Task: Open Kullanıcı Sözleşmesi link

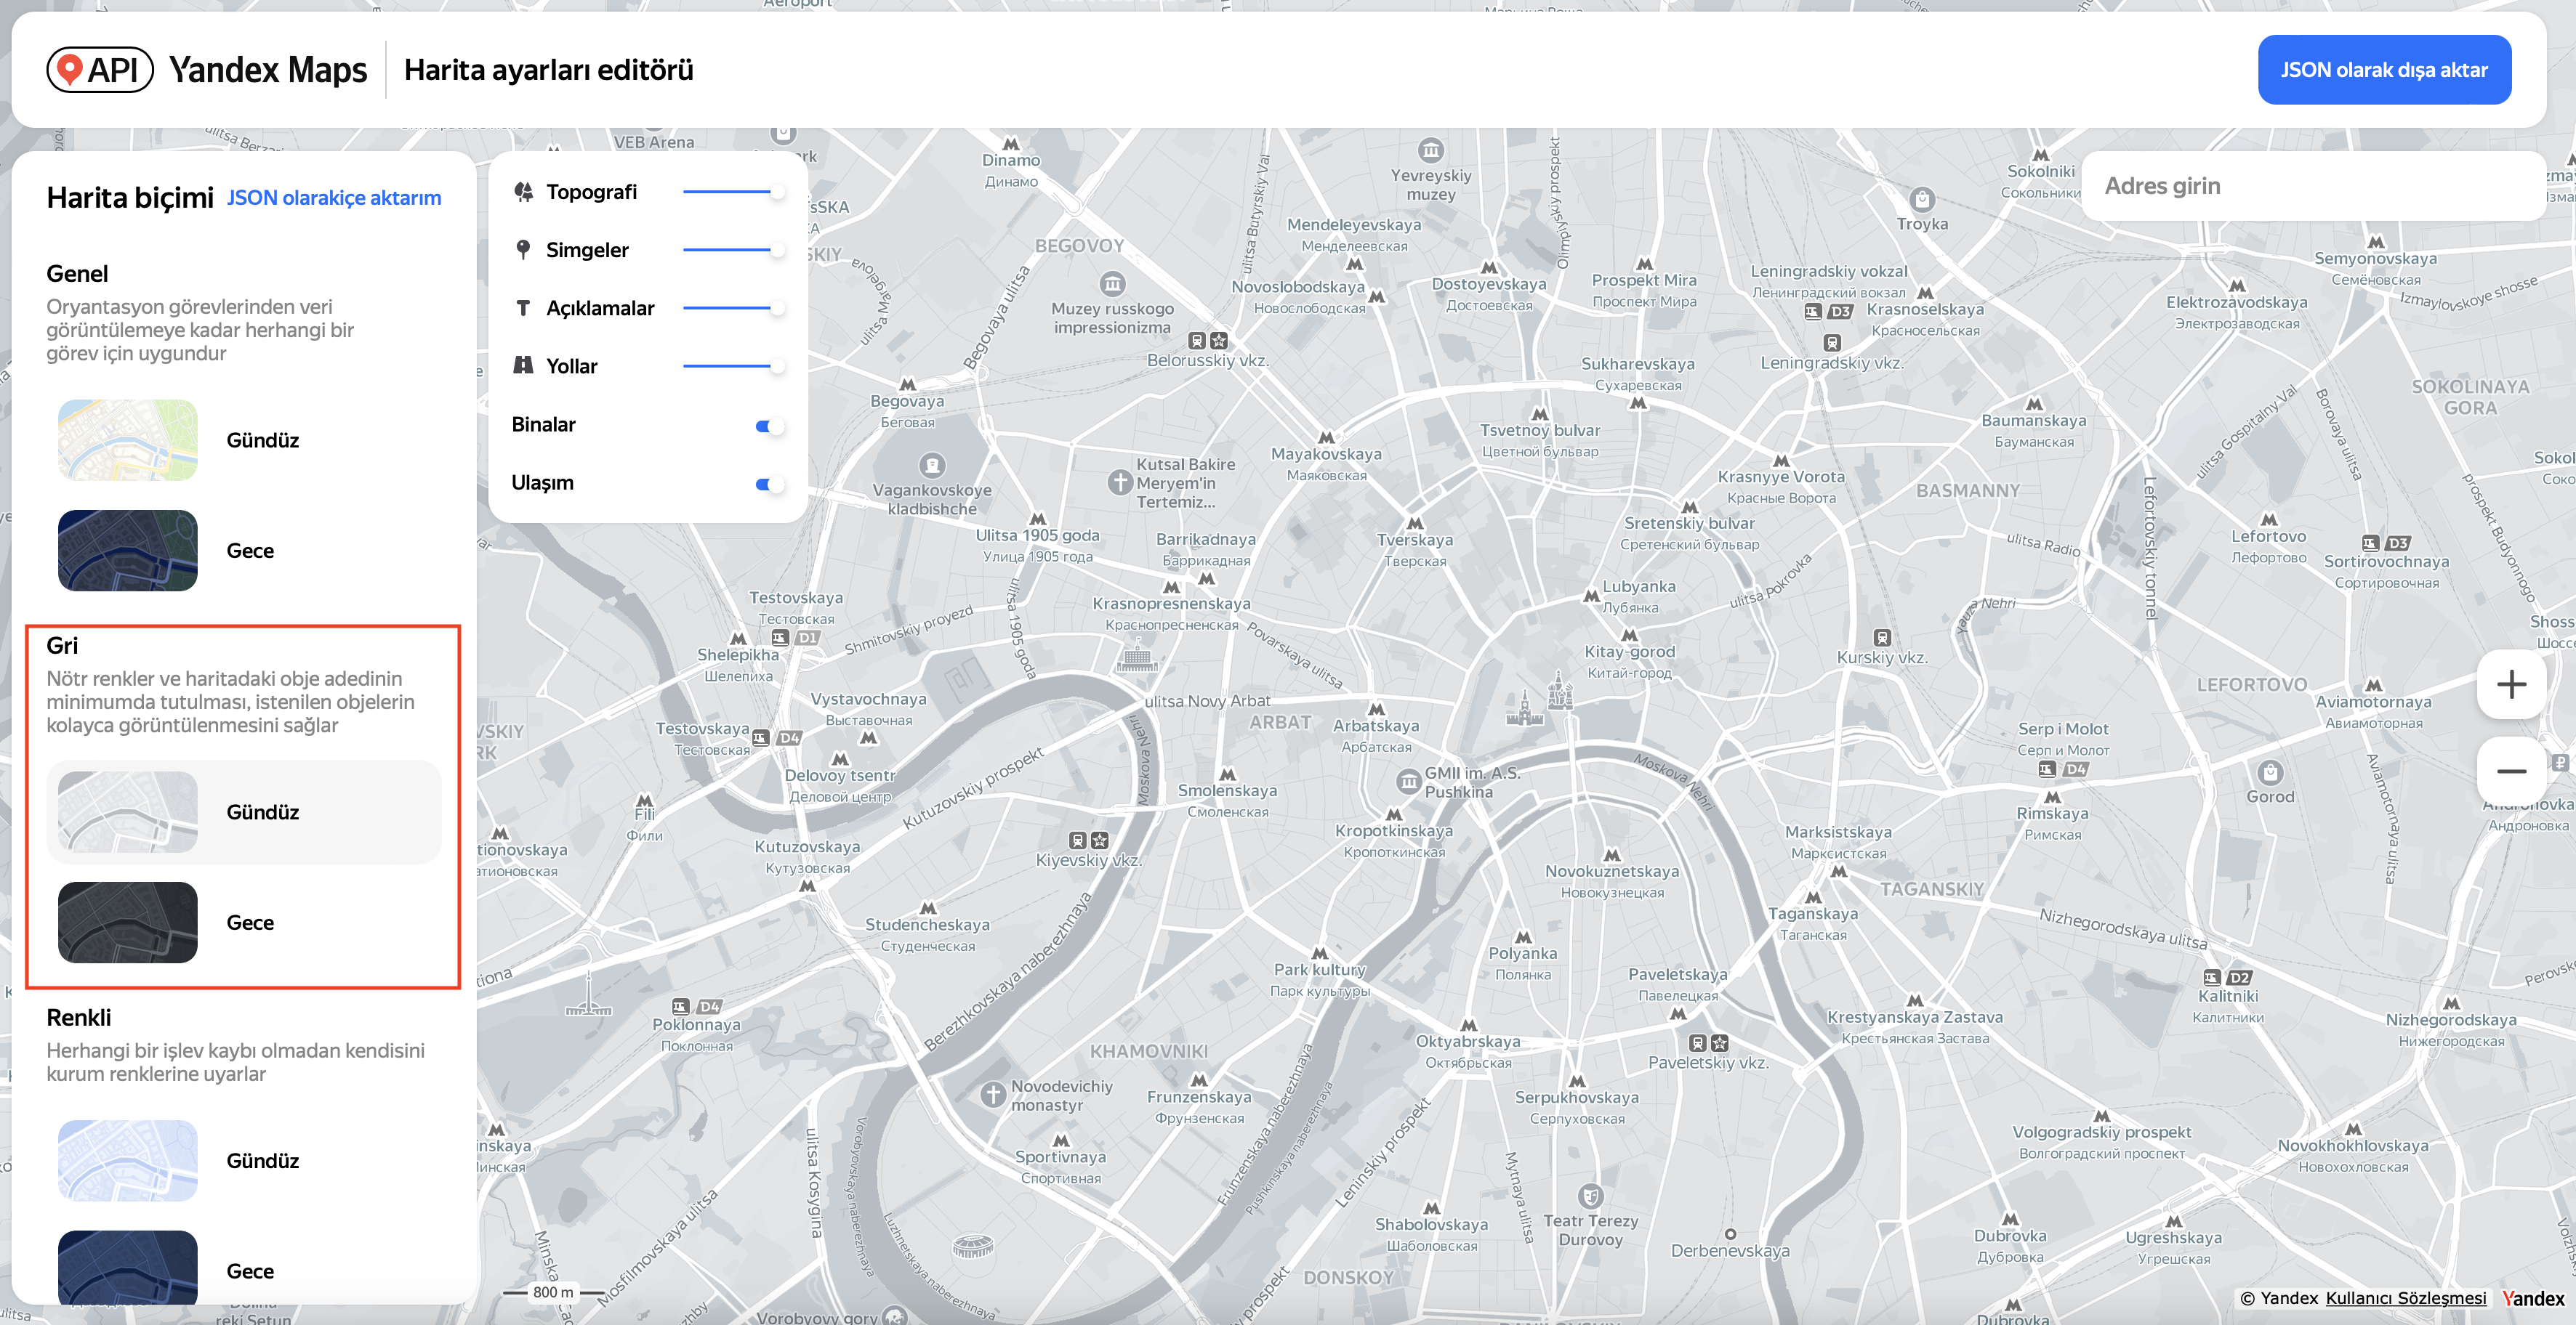Action: point(2405,1298)
